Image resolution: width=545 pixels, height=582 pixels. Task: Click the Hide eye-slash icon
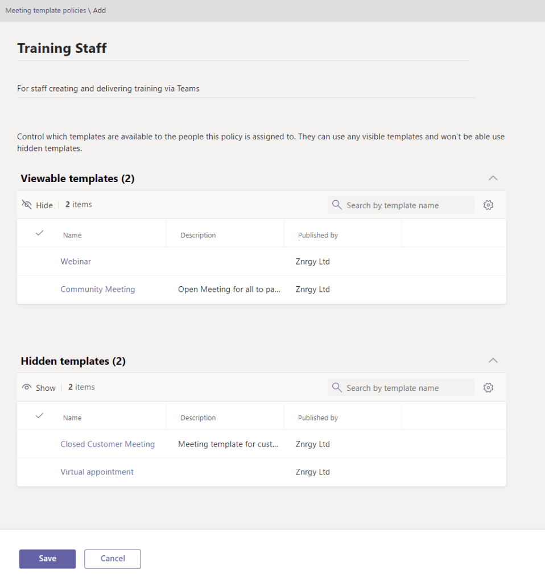(x=27, y=205)
